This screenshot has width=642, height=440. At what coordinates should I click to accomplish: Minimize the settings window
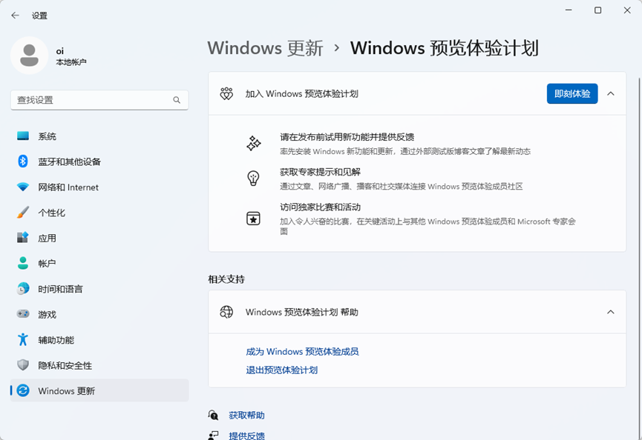569,10
